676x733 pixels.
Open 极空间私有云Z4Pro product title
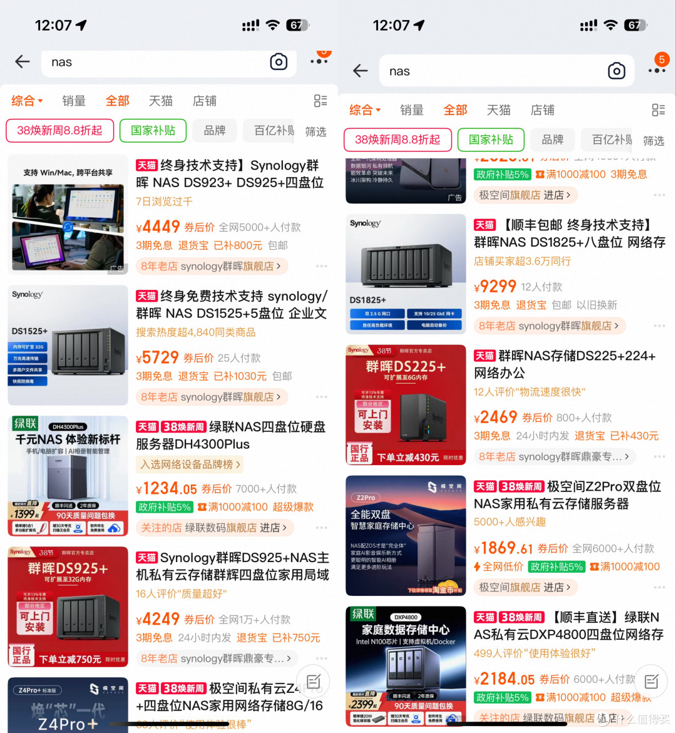[230, 697]
